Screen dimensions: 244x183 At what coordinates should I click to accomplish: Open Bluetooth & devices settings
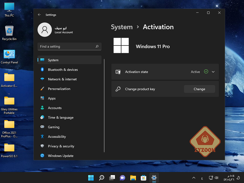tap(70, 70)
